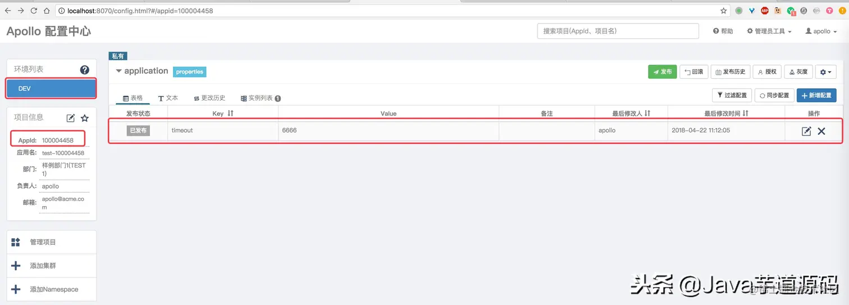Click 回滚 rollback button

pos(693,72)
